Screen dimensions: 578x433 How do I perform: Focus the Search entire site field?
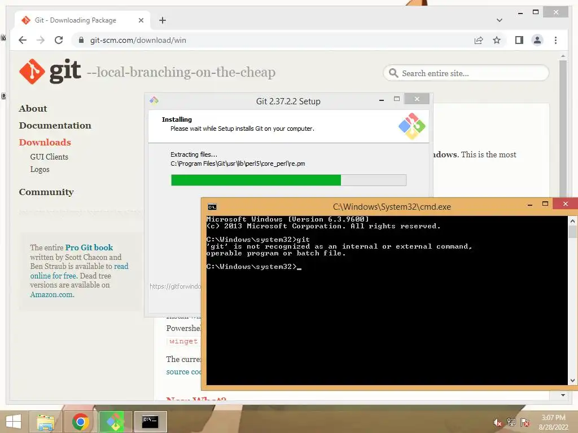[466, 73]
